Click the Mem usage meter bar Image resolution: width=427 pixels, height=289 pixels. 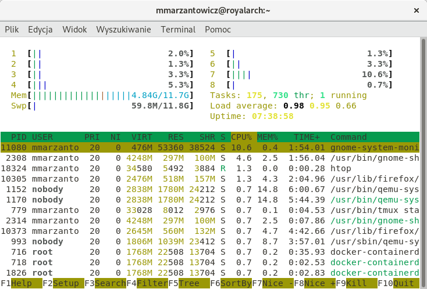[102, 95]
